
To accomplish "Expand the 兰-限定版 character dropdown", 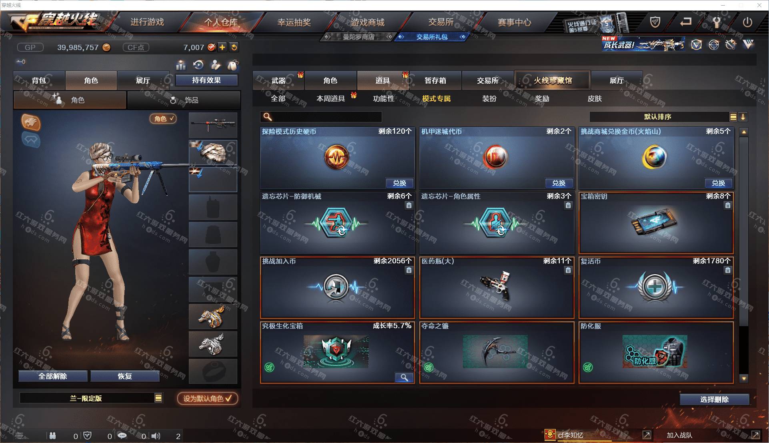I will [158, 398].
